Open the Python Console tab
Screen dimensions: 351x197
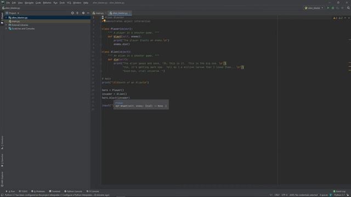73,192
